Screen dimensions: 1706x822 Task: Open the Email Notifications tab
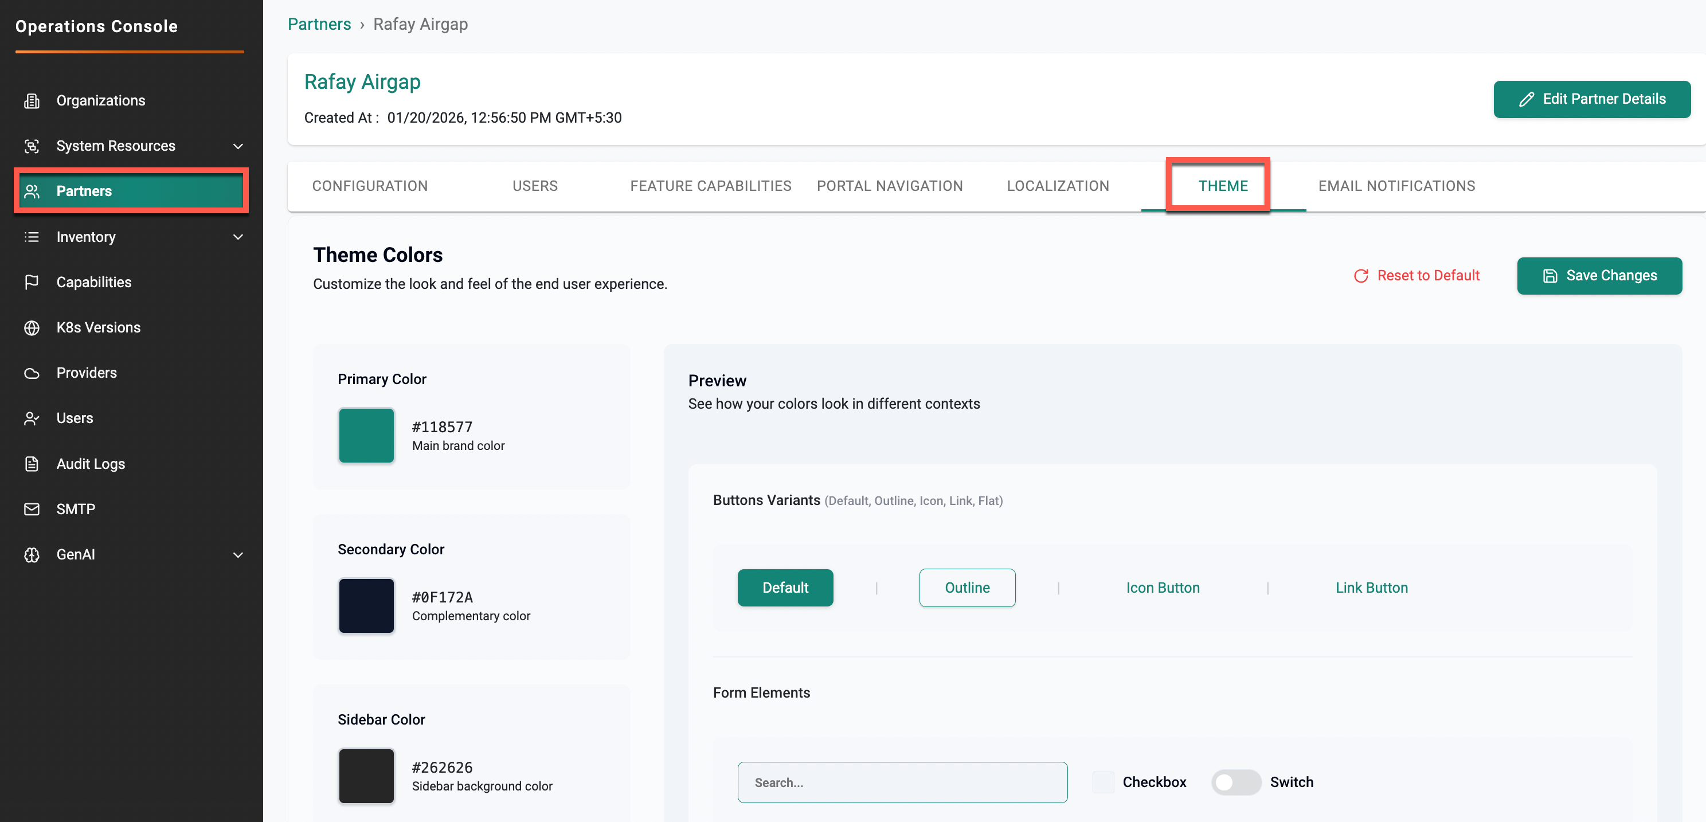1396,186
